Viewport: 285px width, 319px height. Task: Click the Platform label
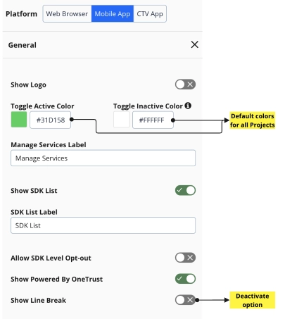21,14
